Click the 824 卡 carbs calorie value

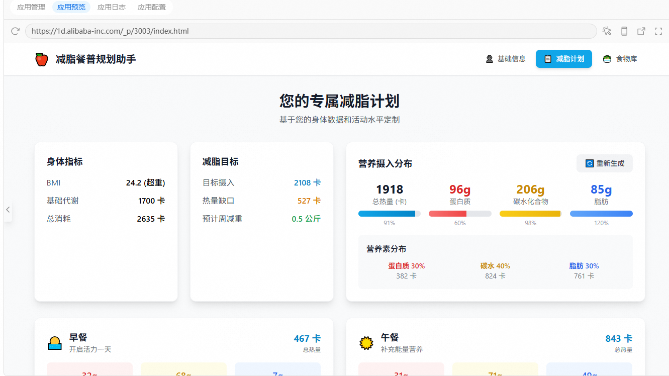click(495, 276)
